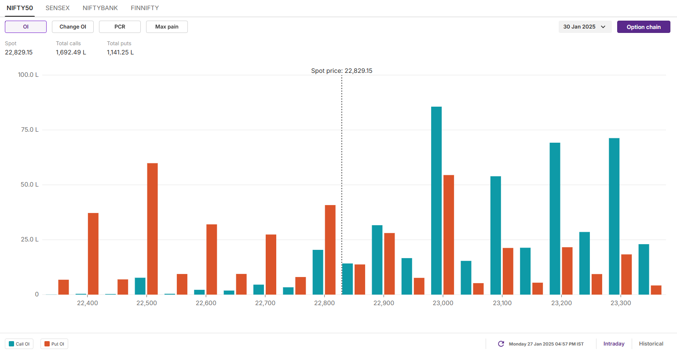Image resolution: width=677 pixels, height=353 pixels.
Task: Click the 22,800 strike axis label
Action: pyautogui.click(x=325, y=303)
